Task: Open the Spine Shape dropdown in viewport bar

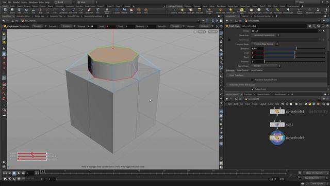Action: tap(177, 26)
